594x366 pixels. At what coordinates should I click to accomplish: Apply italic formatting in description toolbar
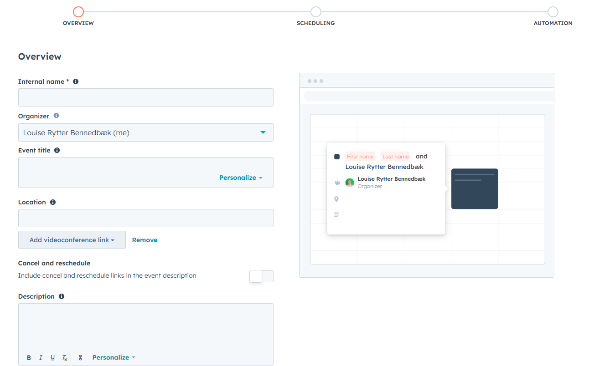pyautogui.click(x=41, y=358)
